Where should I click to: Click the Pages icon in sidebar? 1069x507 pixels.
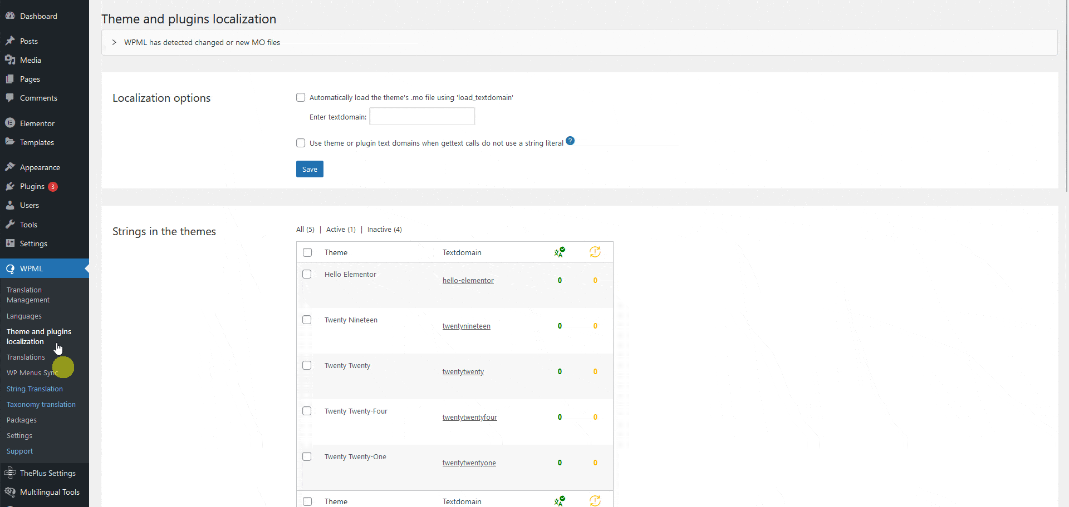[x=10, y=79]
